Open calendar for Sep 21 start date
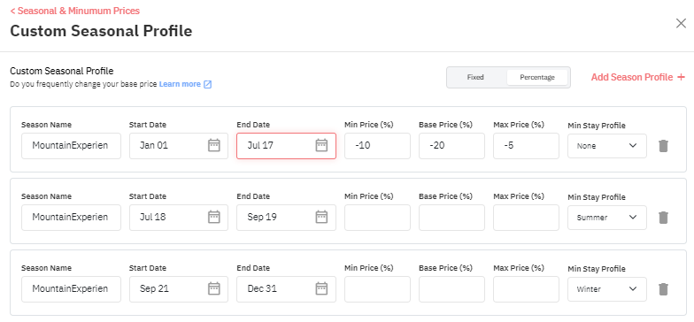 (x=214, y=288)
